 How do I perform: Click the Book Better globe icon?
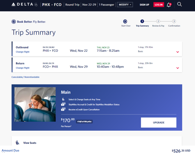pos(14,21)
